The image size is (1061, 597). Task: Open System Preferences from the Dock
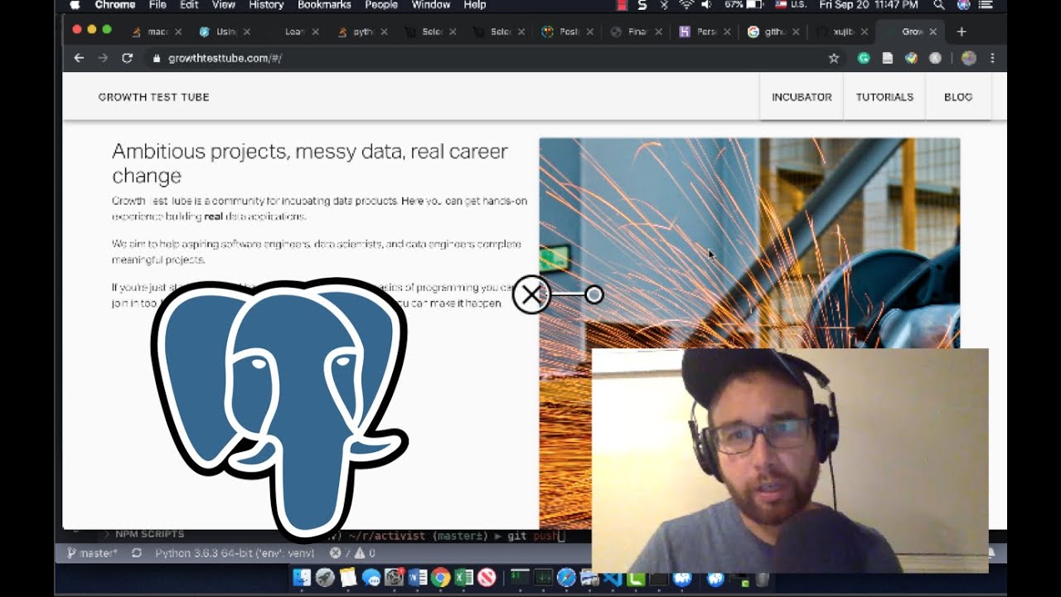[395, 578]
